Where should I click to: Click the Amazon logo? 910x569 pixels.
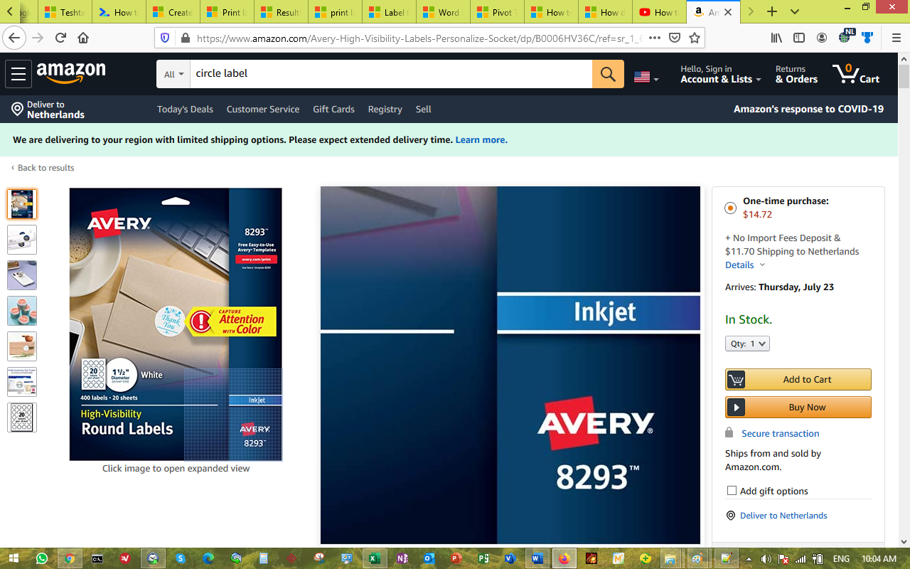click(x=71, y=73)
